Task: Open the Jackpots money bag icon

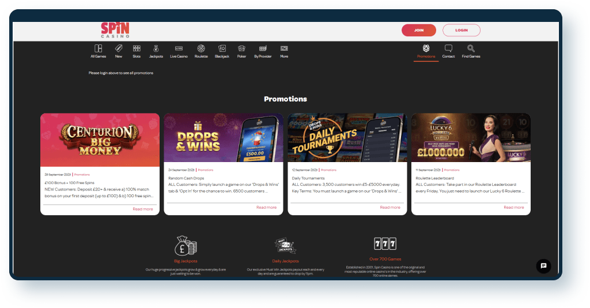Action: pos(156,48)
